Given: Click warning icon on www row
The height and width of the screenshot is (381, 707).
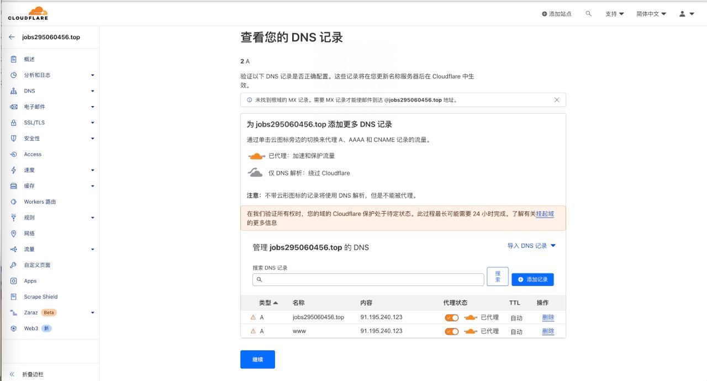Looking at the screenshot, I should pyautogui.click(x=253, y=331).
